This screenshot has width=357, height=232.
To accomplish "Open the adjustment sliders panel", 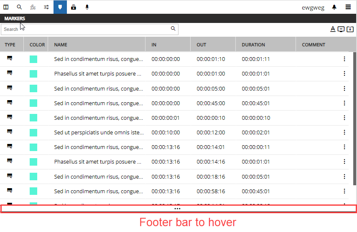I will point(46,7).
